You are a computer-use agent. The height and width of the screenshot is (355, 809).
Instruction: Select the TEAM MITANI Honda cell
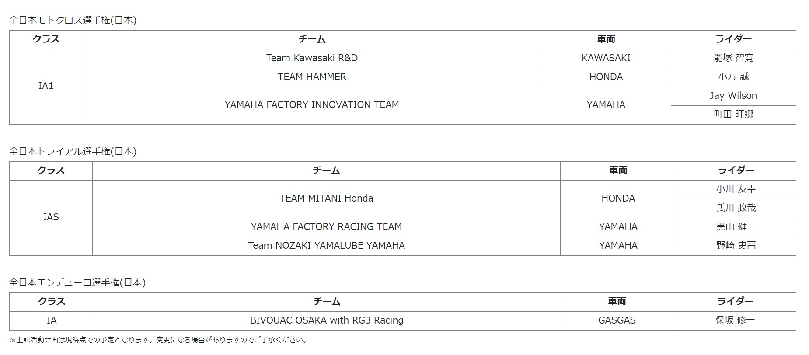click(326, 198)
